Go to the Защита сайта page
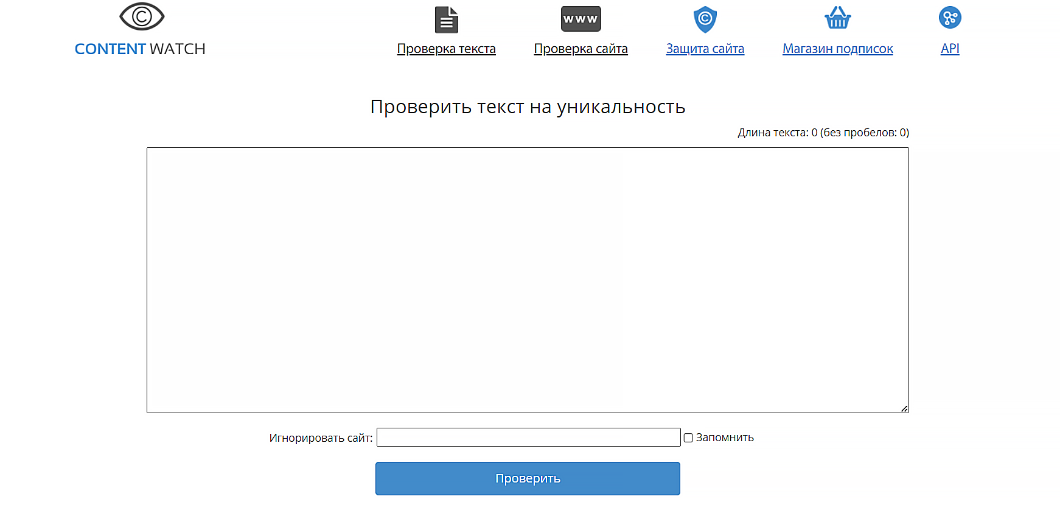 coord(705,49)
